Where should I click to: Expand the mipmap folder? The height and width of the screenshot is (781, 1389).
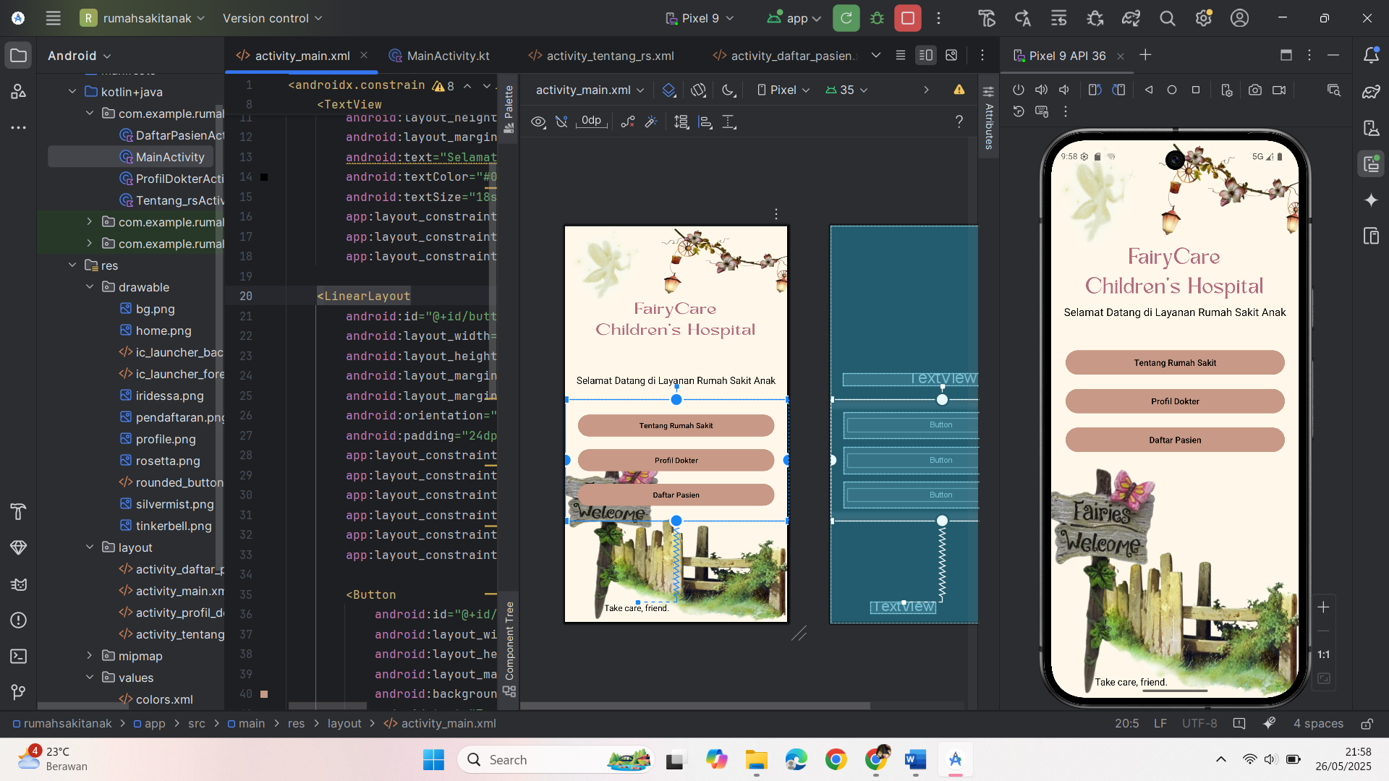pos(90,656)
